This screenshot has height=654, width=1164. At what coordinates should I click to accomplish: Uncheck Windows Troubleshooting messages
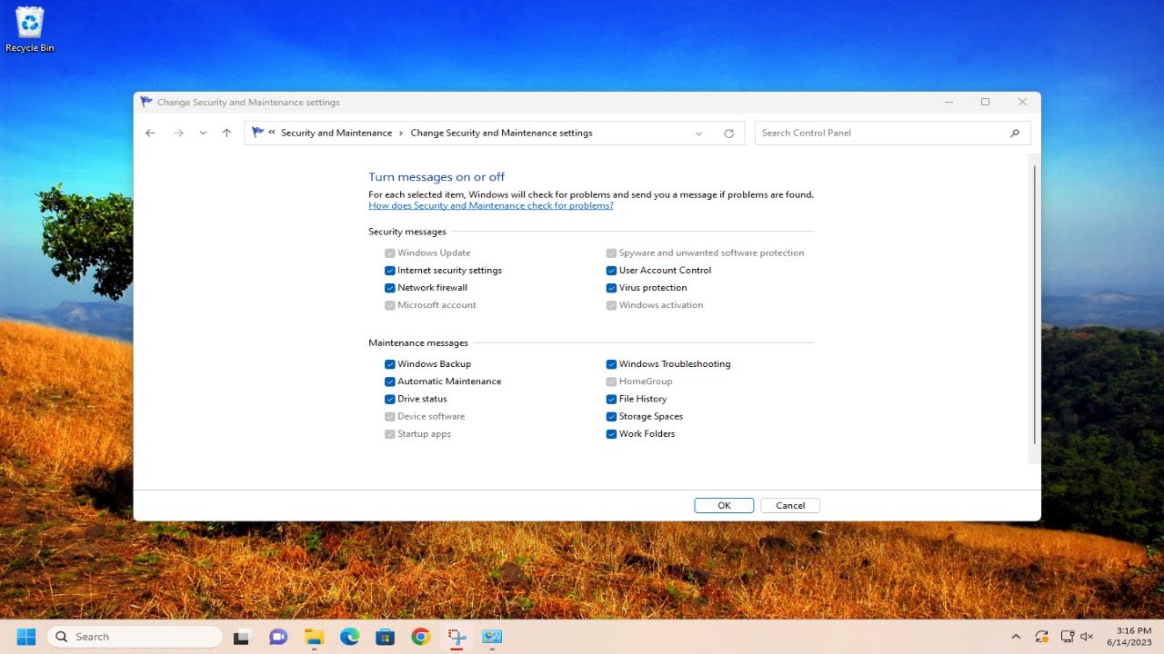[x=612, y=364]
